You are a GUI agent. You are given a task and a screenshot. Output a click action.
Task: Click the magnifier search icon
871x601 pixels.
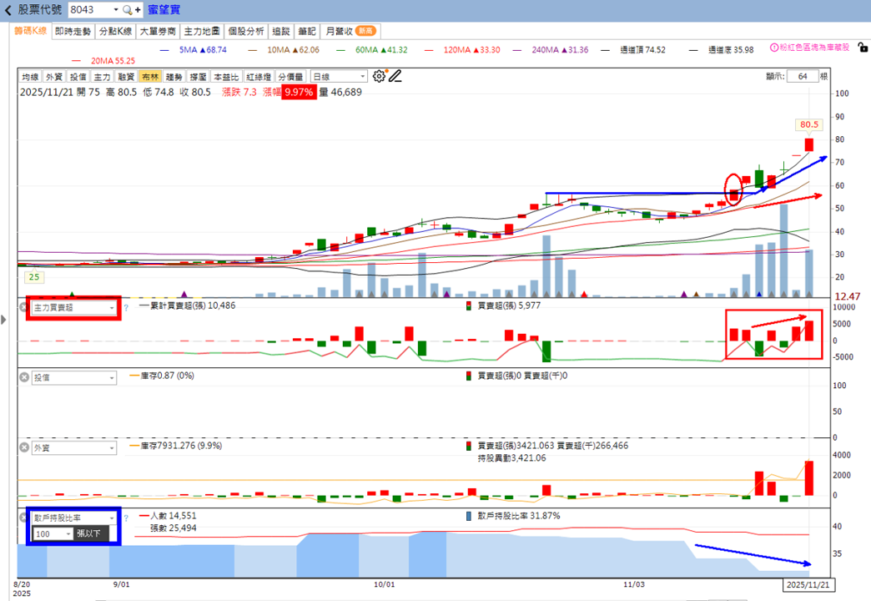(127, 10)
